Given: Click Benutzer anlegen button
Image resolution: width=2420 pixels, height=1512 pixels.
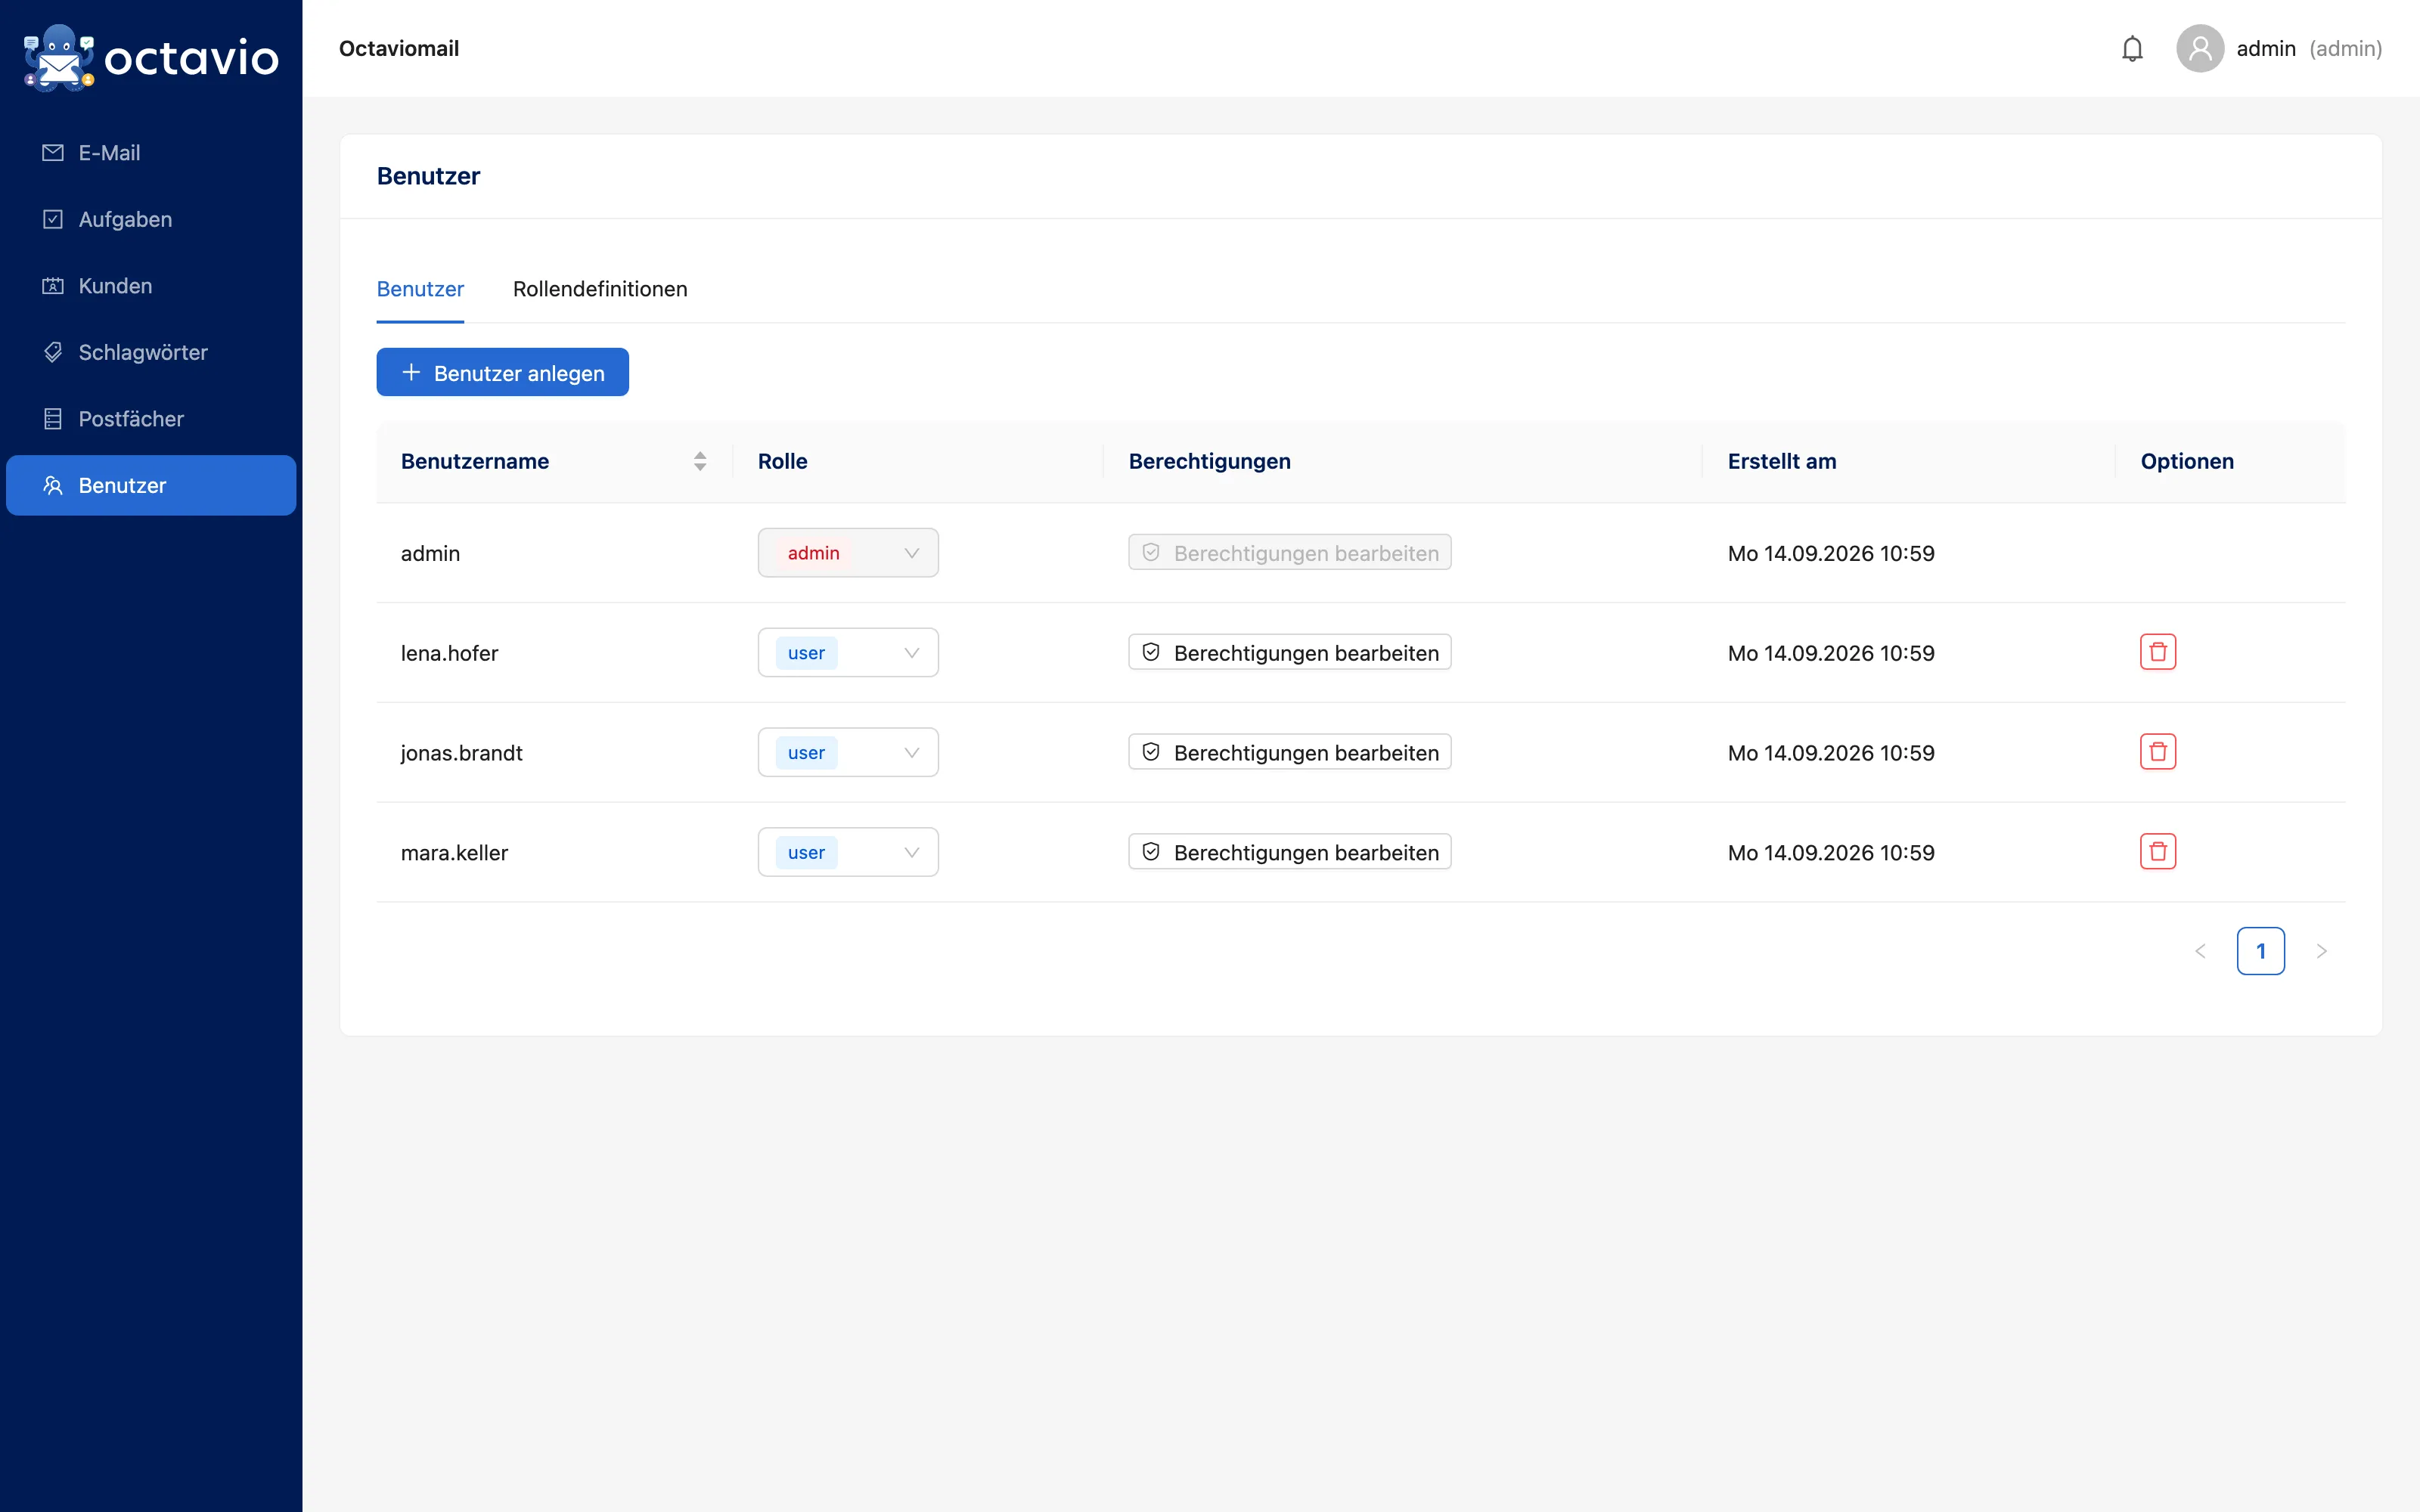Looking at the screenshot, I should coord(502,372).
